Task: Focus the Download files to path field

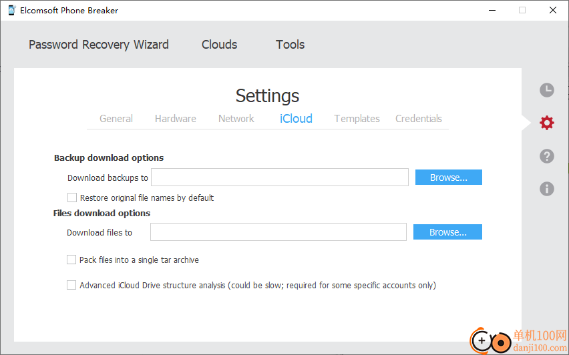Action: (278, 232)
